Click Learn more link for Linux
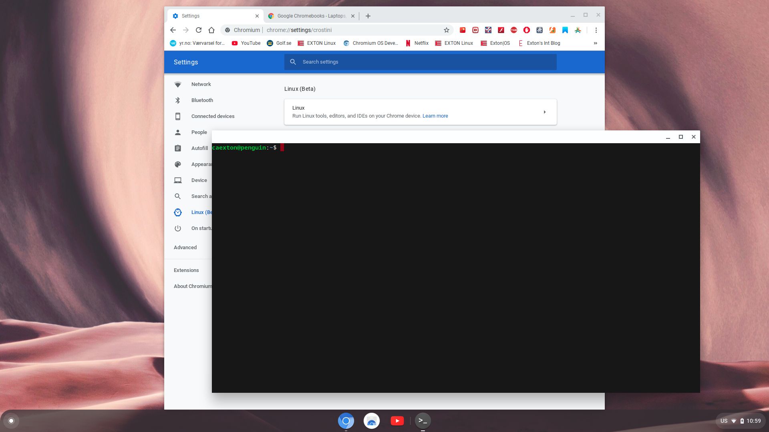The image size is (769, 432). pos(435,116)
